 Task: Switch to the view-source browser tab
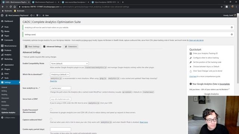point(75,2)
